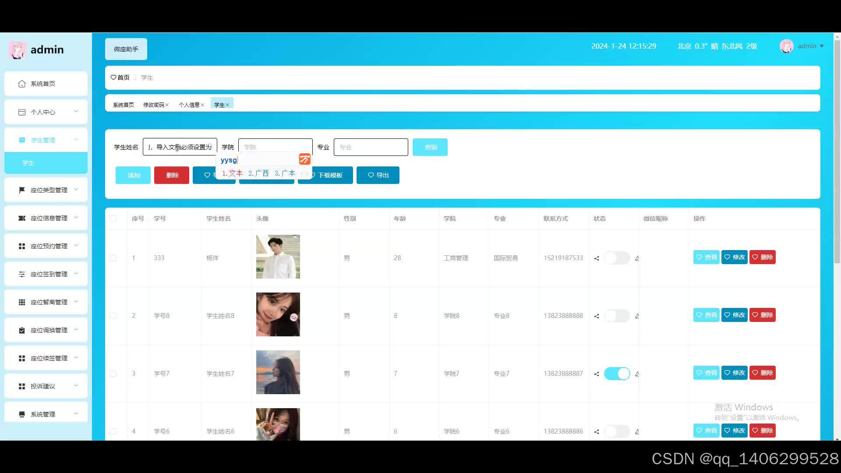Click the admin avatar at top right

(x=786, y=46)
